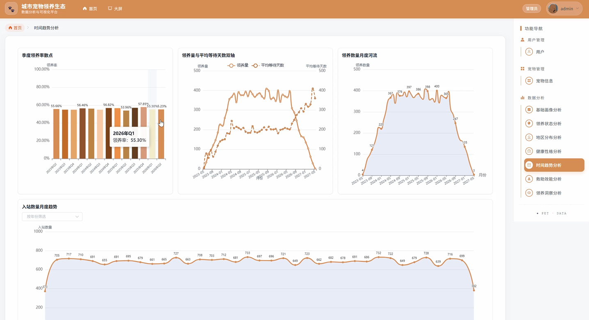Screen dimensions: 589x320
Task: Click the bar labeled 57.85%
Action: [144, 133]
